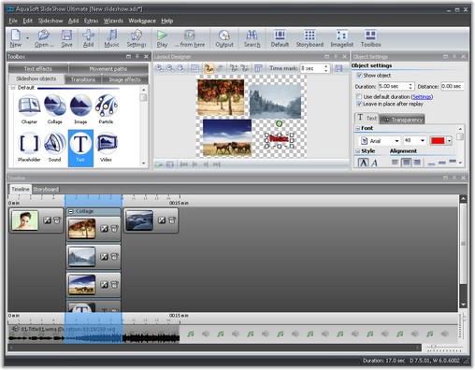475x370 pixels.
Task: Open the Settings link in Object settings
Action: click(x=422, y=97)
